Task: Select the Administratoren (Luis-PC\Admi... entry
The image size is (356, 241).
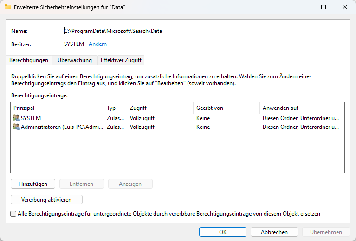Action: [178, 127]
